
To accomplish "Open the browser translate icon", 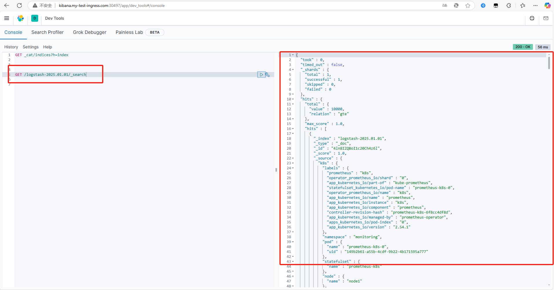I will coord(445,5).
